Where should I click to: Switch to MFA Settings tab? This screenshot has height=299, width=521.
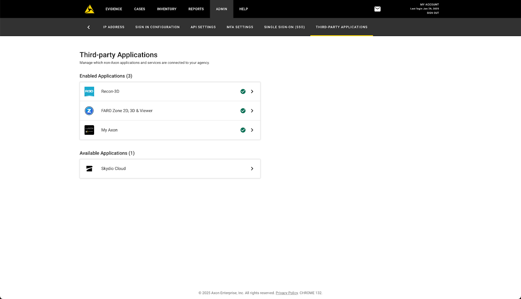pos(240,27)
